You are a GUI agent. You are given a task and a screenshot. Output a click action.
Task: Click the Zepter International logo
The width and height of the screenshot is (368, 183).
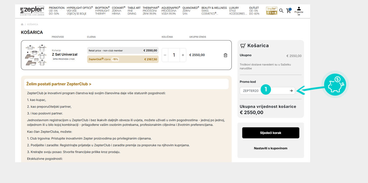(32, 11)
